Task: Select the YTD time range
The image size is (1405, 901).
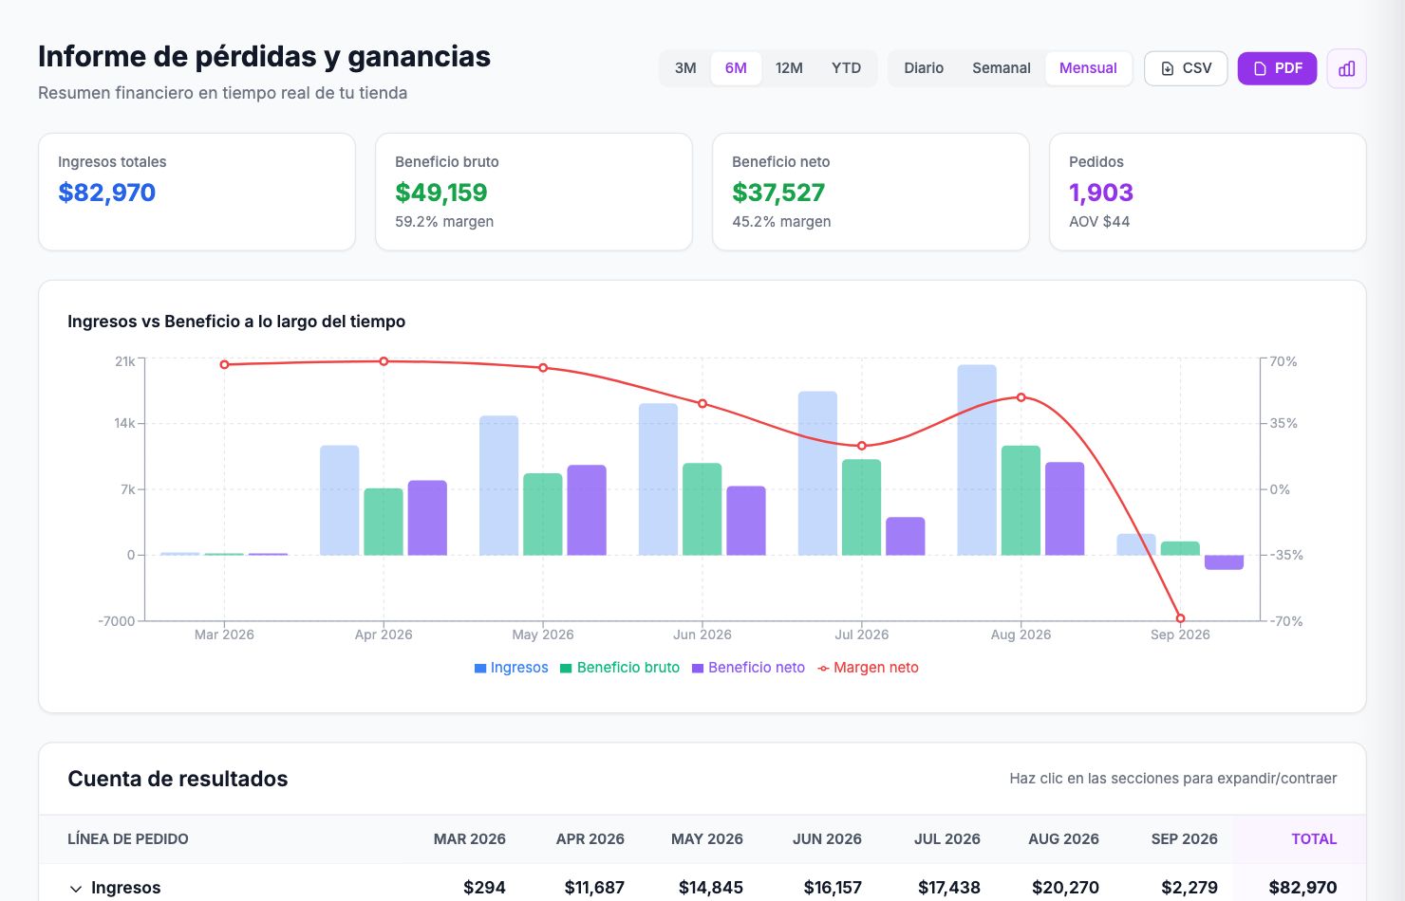Action: (846, 68)
